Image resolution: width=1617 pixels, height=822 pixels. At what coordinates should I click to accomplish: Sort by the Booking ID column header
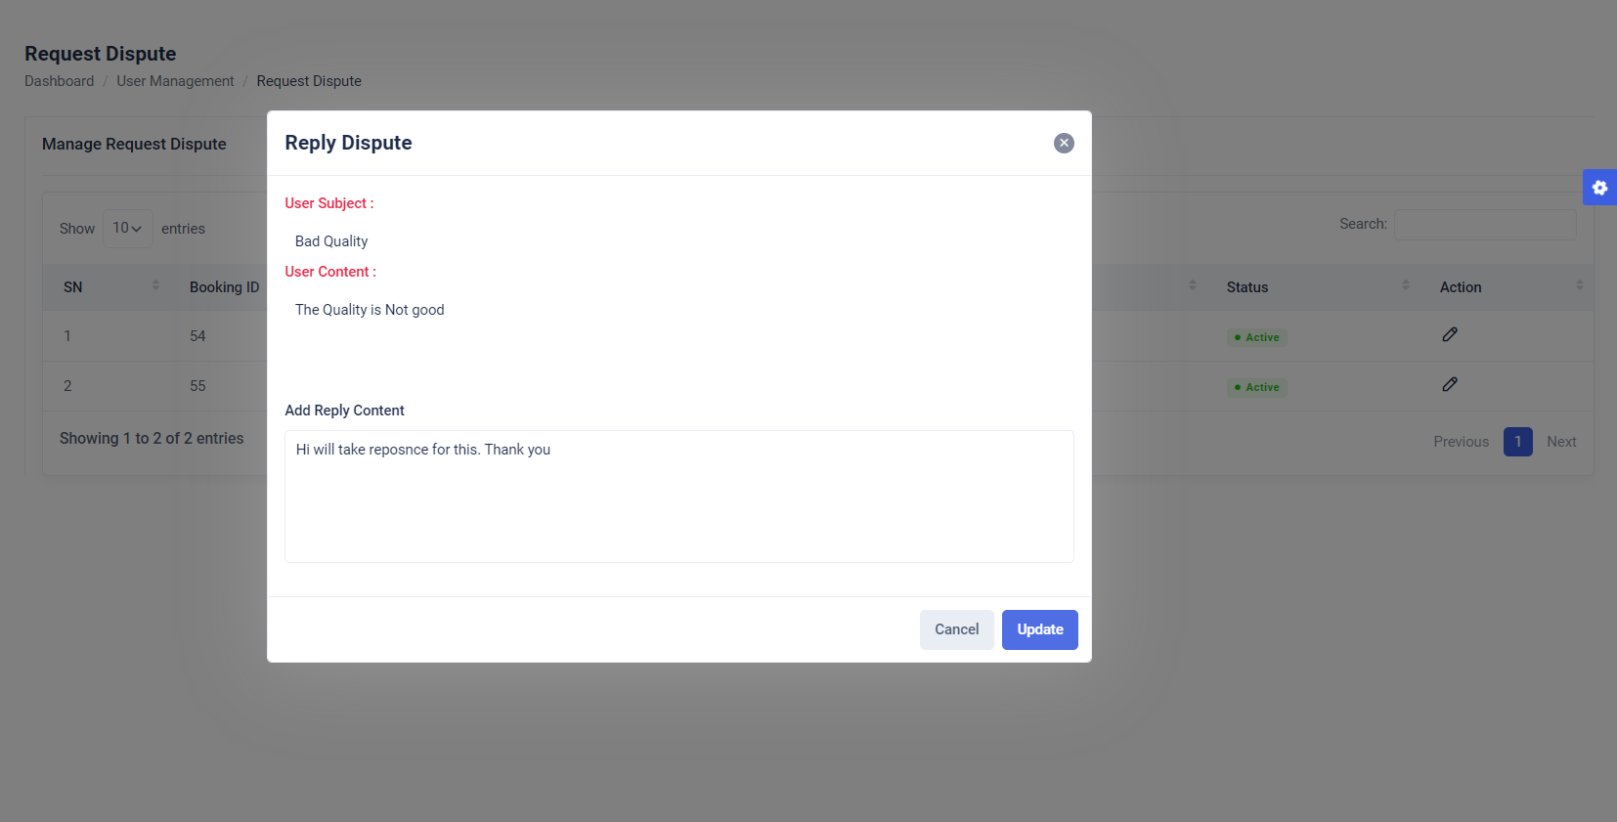[x=224, y=287]
